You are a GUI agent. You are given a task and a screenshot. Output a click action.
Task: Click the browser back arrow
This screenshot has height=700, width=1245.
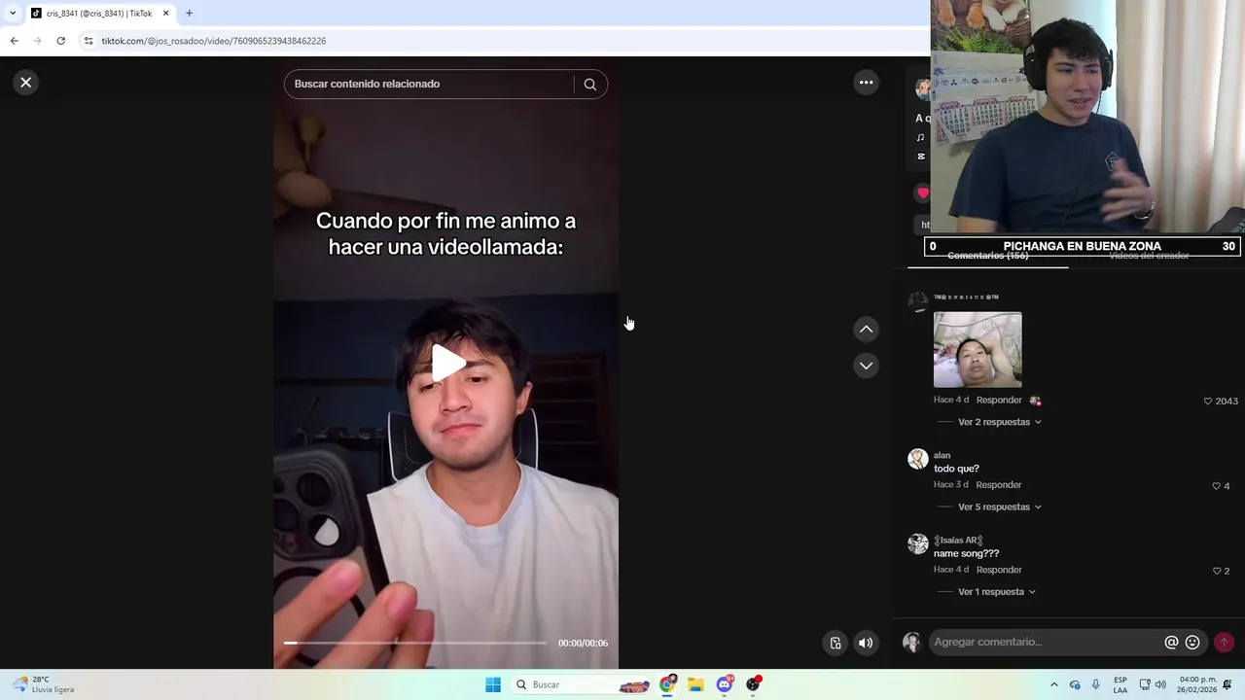pos(14,41)
